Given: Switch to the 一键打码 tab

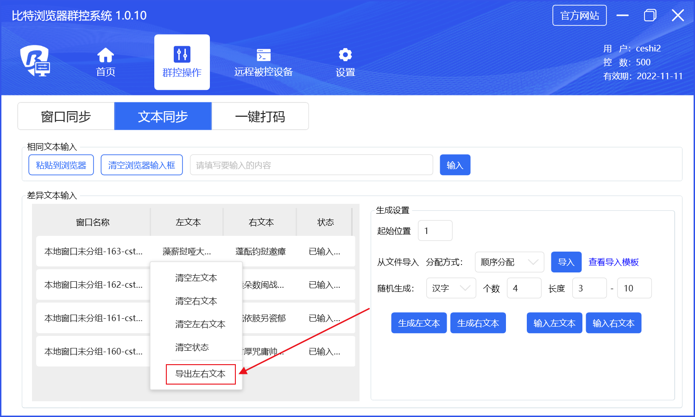Looking at the screenshot, I should pos(260,116).
